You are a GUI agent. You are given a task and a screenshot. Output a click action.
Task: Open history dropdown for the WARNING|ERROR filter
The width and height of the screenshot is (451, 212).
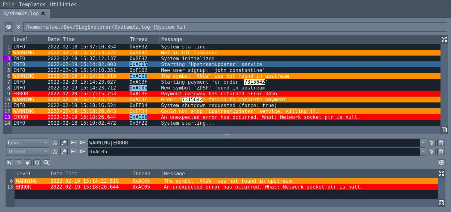point(423,143)
